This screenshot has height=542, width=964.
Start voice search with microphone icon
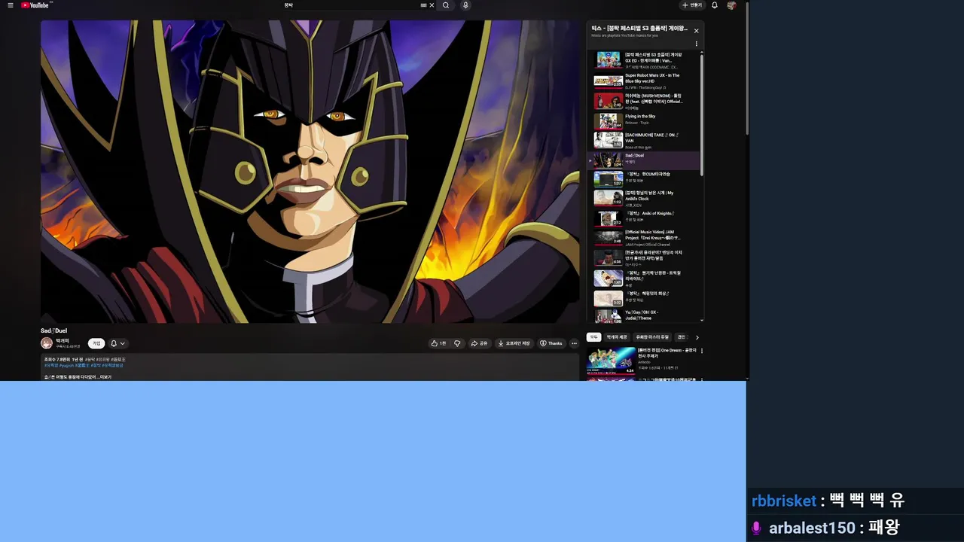[465, 5]
